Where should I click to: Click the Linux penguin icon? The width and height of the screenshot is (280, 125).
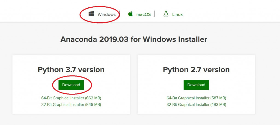(x=166, y=14)
